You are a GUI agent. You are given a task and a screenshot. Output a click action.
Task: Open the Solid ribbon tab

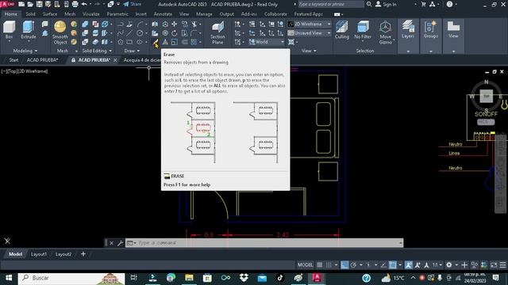(30, 14)
